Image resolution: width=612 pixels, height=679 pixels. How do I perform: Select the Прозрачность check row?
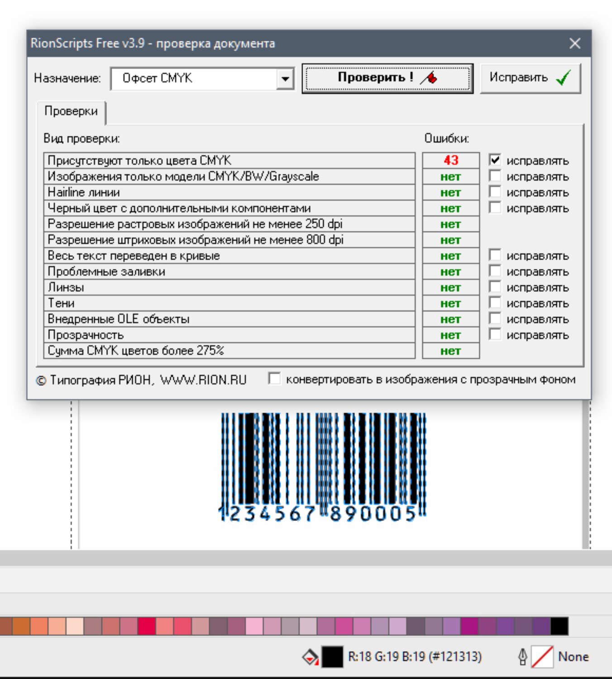coord(229,335)
